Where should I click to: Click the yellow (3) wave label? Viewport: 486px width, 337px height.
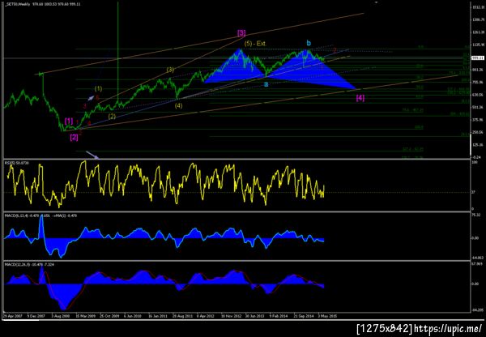[x=170, y=70]
